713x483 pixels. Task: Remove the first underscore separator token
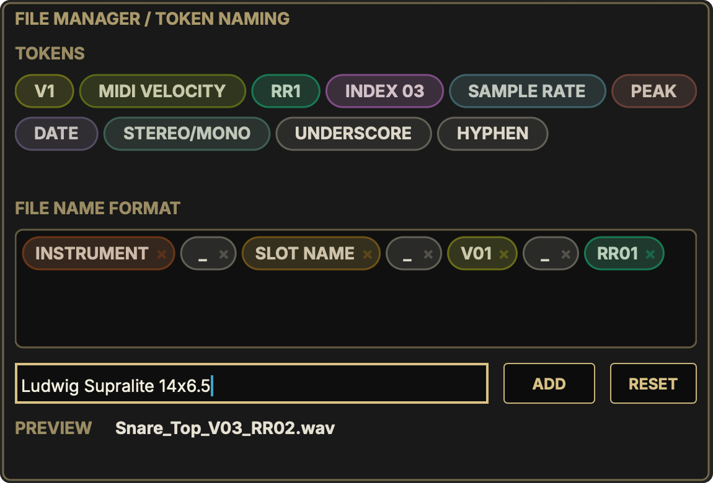point(223,255)
